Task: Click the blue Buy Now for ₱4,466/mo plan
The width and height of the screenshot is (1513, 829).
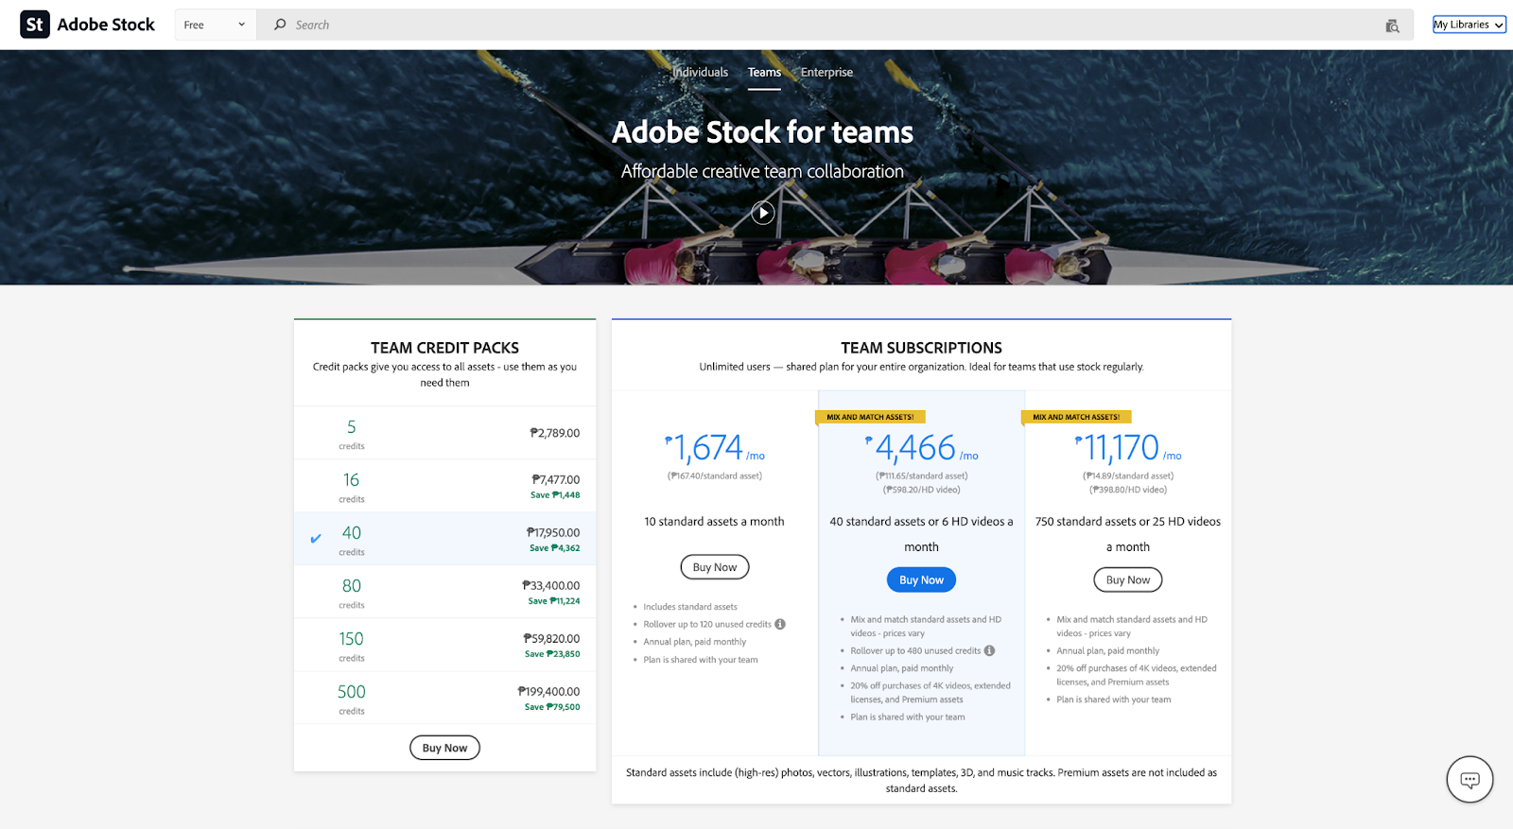Action: [921, 579]
